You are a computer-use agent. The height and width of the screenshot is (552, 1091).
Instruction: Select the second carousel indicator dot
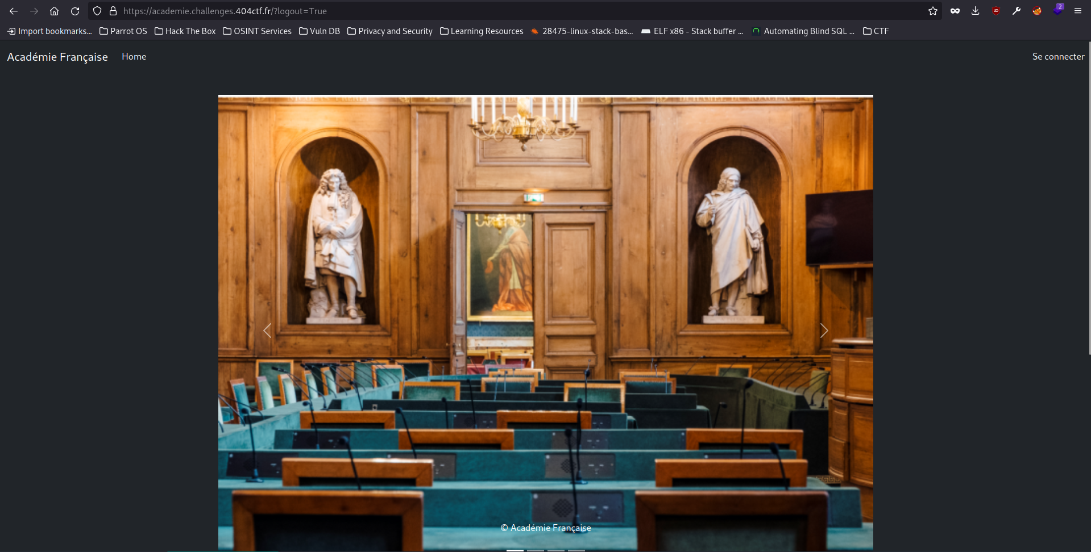tap(535, 550)
